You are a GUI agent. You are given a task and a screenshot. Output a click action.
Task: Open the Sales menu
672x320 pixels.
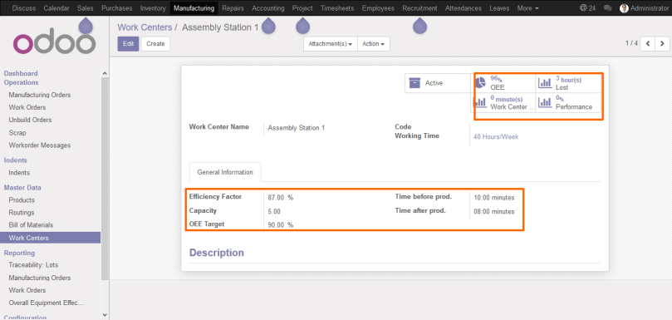click(x=86, y=8)
